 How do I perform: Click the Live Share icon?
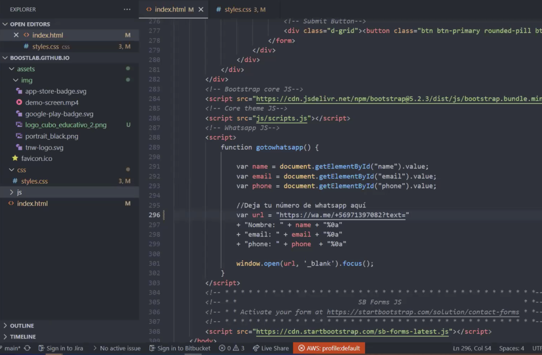click(256, 349)
